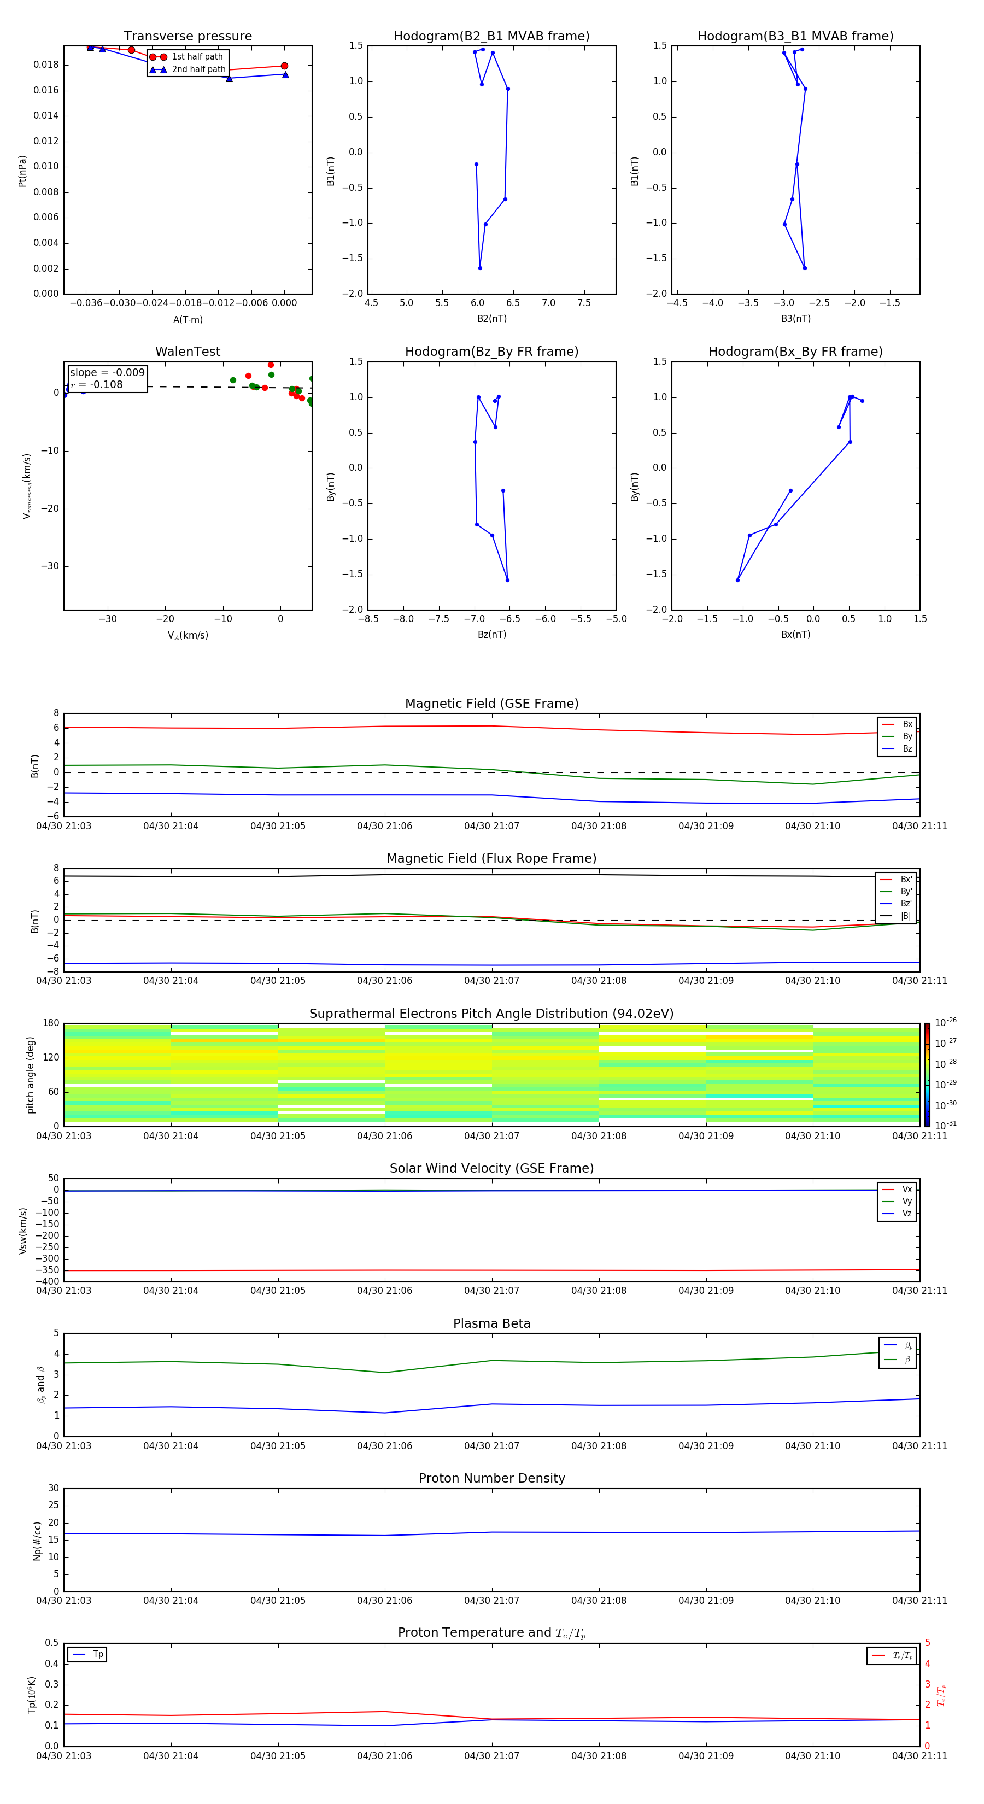The width and height of the screenshot is (984, 1804).
Task: Click the "Magnetic Field (Flux Rope Frame)" title
Action: click(491, 859)
